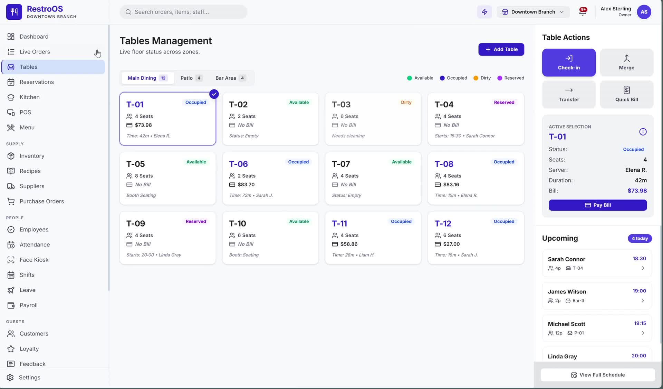Open the Downtown Branch dropdown
Image resolution: width=663 pixels, height=389 pixels.
click(x=533, y=12)
